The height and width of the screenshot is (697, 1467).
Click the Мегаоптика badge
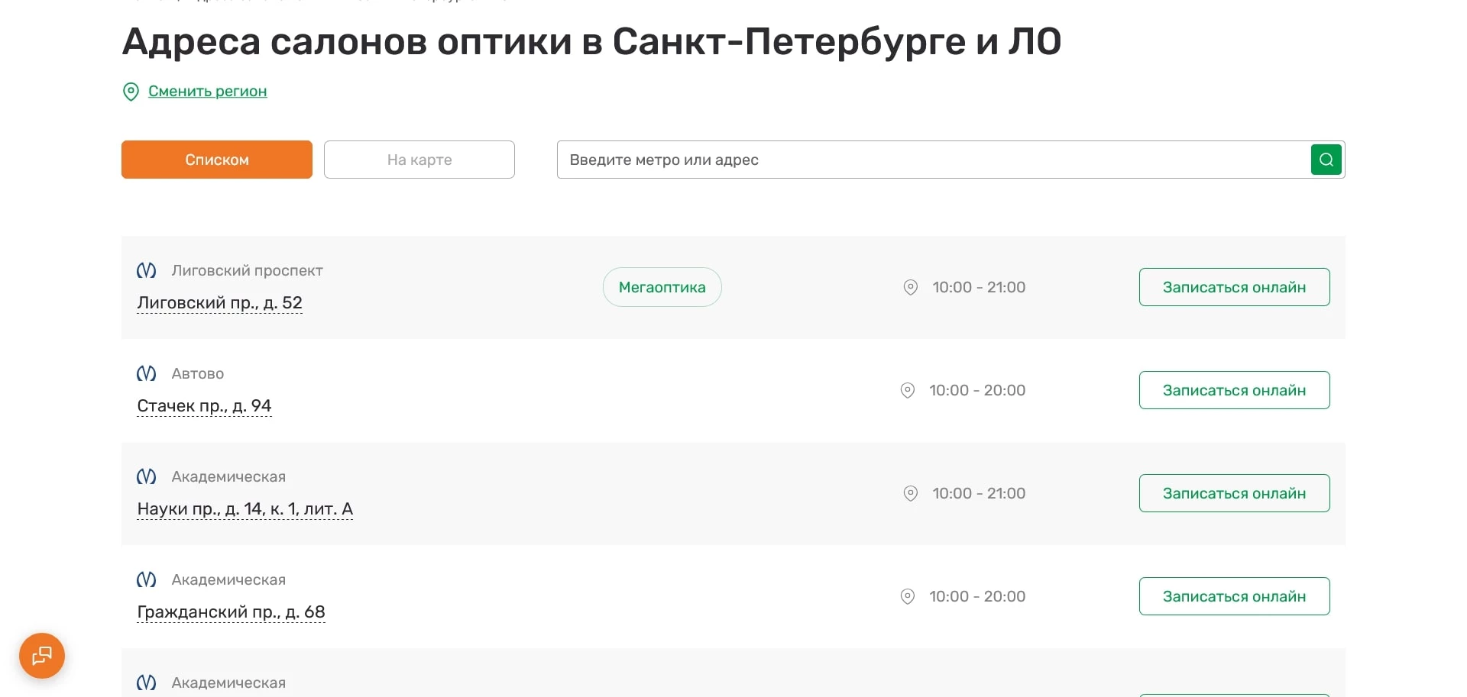coord(662,287)
